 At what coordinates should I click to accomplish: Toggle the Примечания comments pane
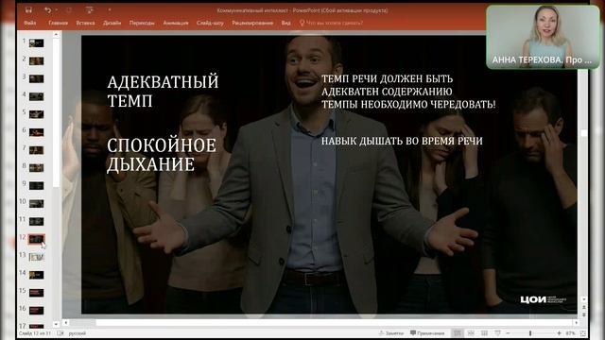[x=427, y=333]
